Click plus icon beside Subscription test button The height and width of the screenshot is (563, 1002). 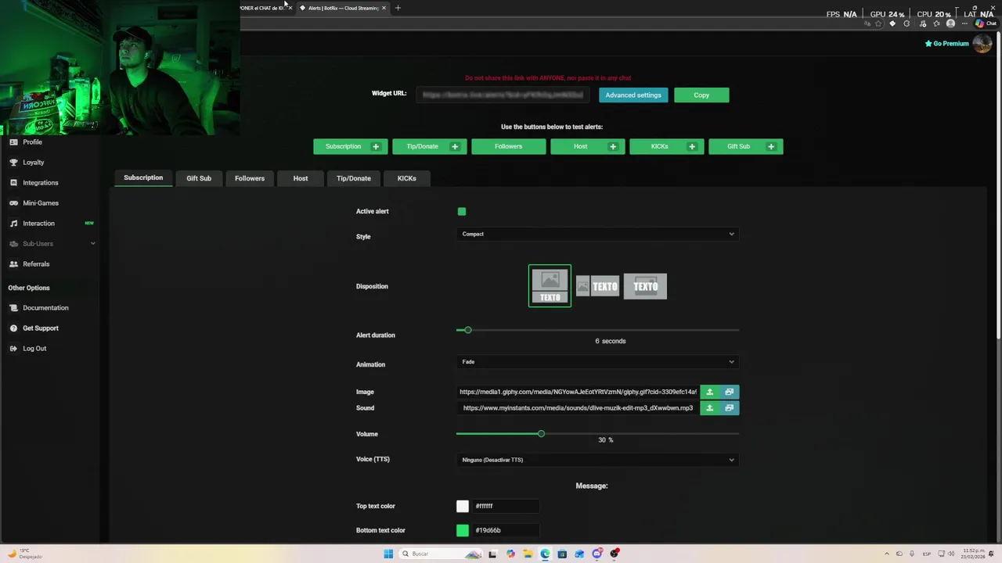coord(376,147)
